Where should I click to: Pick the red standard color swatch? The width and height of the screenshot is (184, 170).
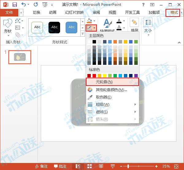click(94, 76)
